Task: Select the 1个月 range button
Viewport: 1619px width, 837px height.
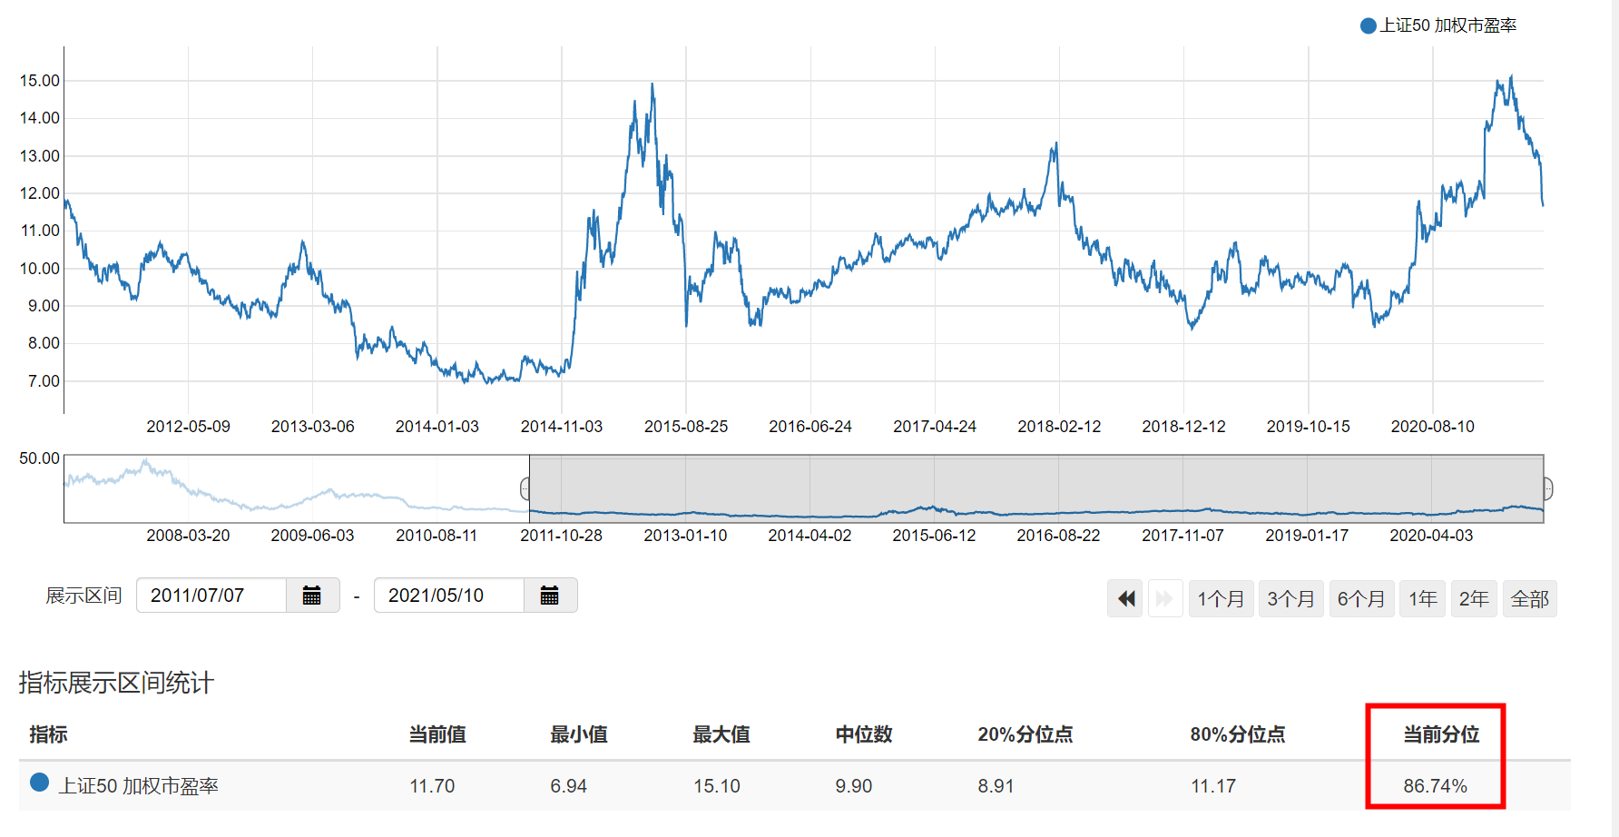Action: pos(1221,599)
